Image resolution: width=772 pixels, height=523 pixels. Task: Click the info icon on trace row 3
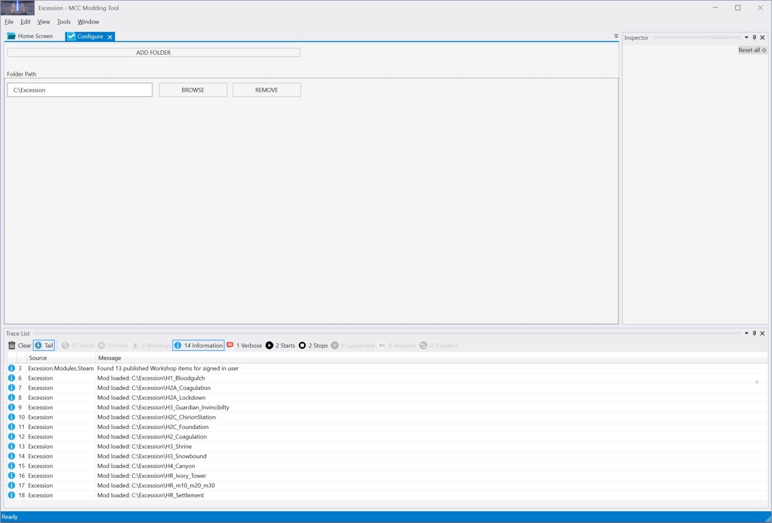click(11, 368)
